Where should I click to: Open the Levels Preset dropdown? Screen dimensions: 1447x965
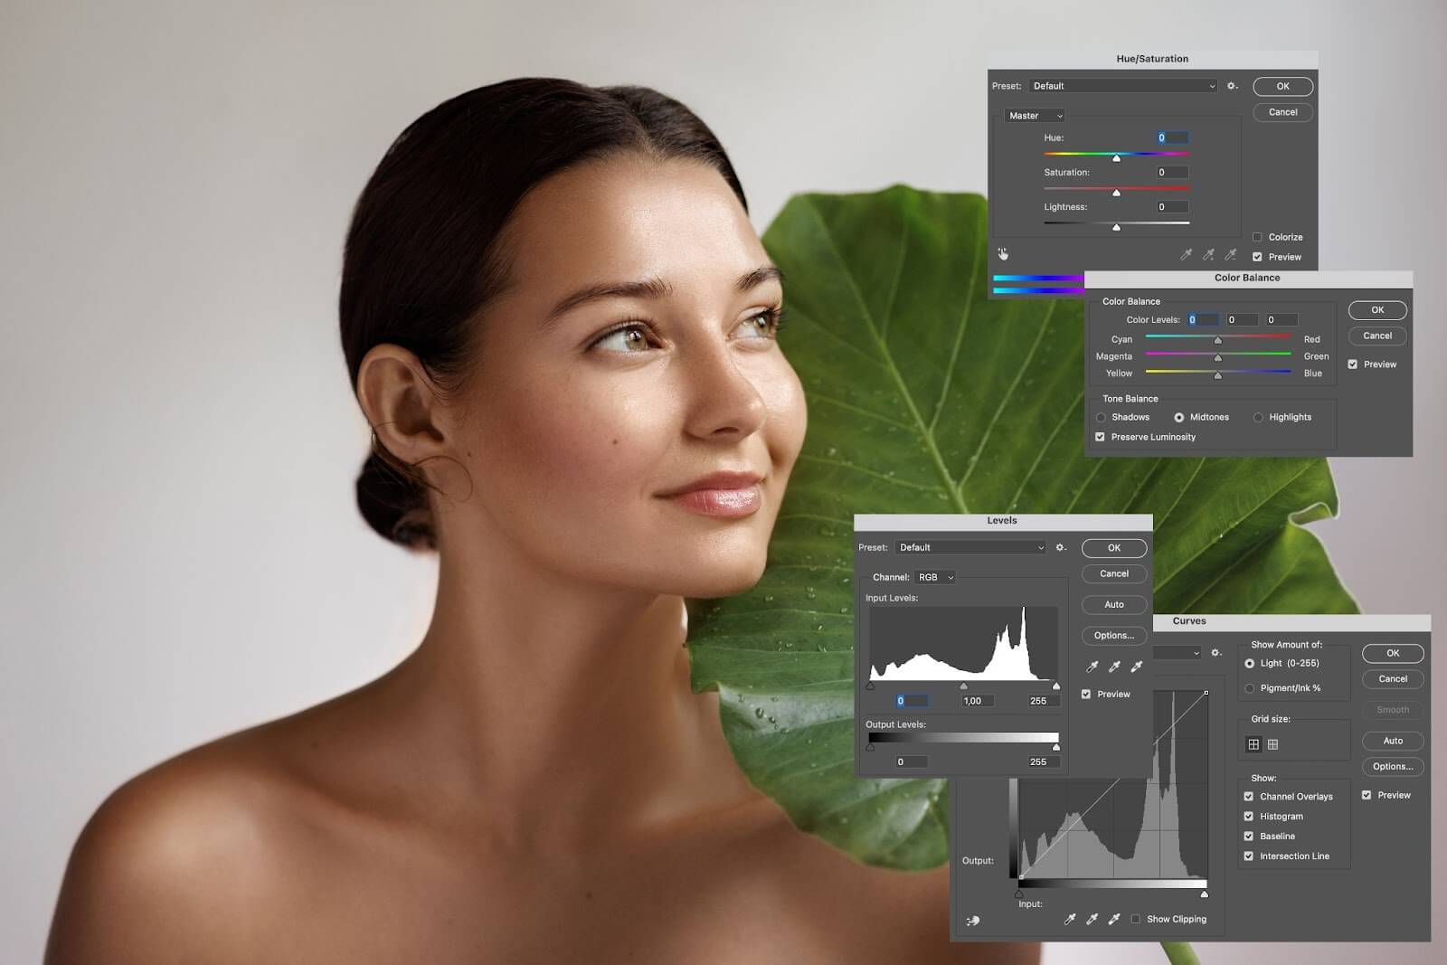pyautogui.click(x=971, y=547)
